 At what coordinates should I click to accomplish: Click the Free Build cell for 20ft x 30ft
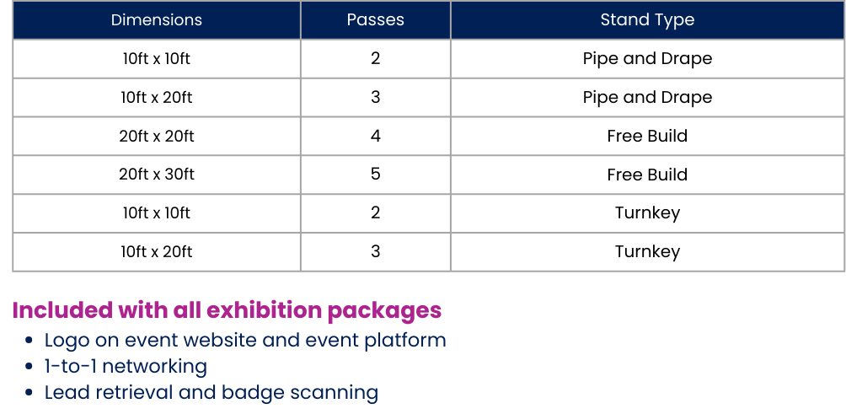647,175
